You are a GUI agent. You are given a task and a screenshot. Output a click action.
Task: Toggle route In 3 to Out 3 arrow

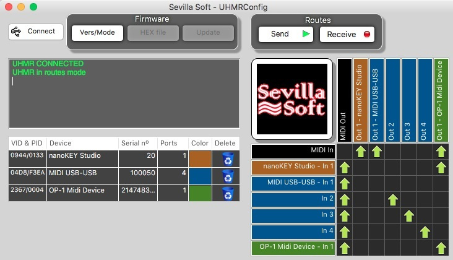[x=409, y=216]
